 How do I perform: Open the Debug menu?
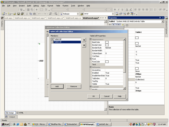tap(36, 6)
